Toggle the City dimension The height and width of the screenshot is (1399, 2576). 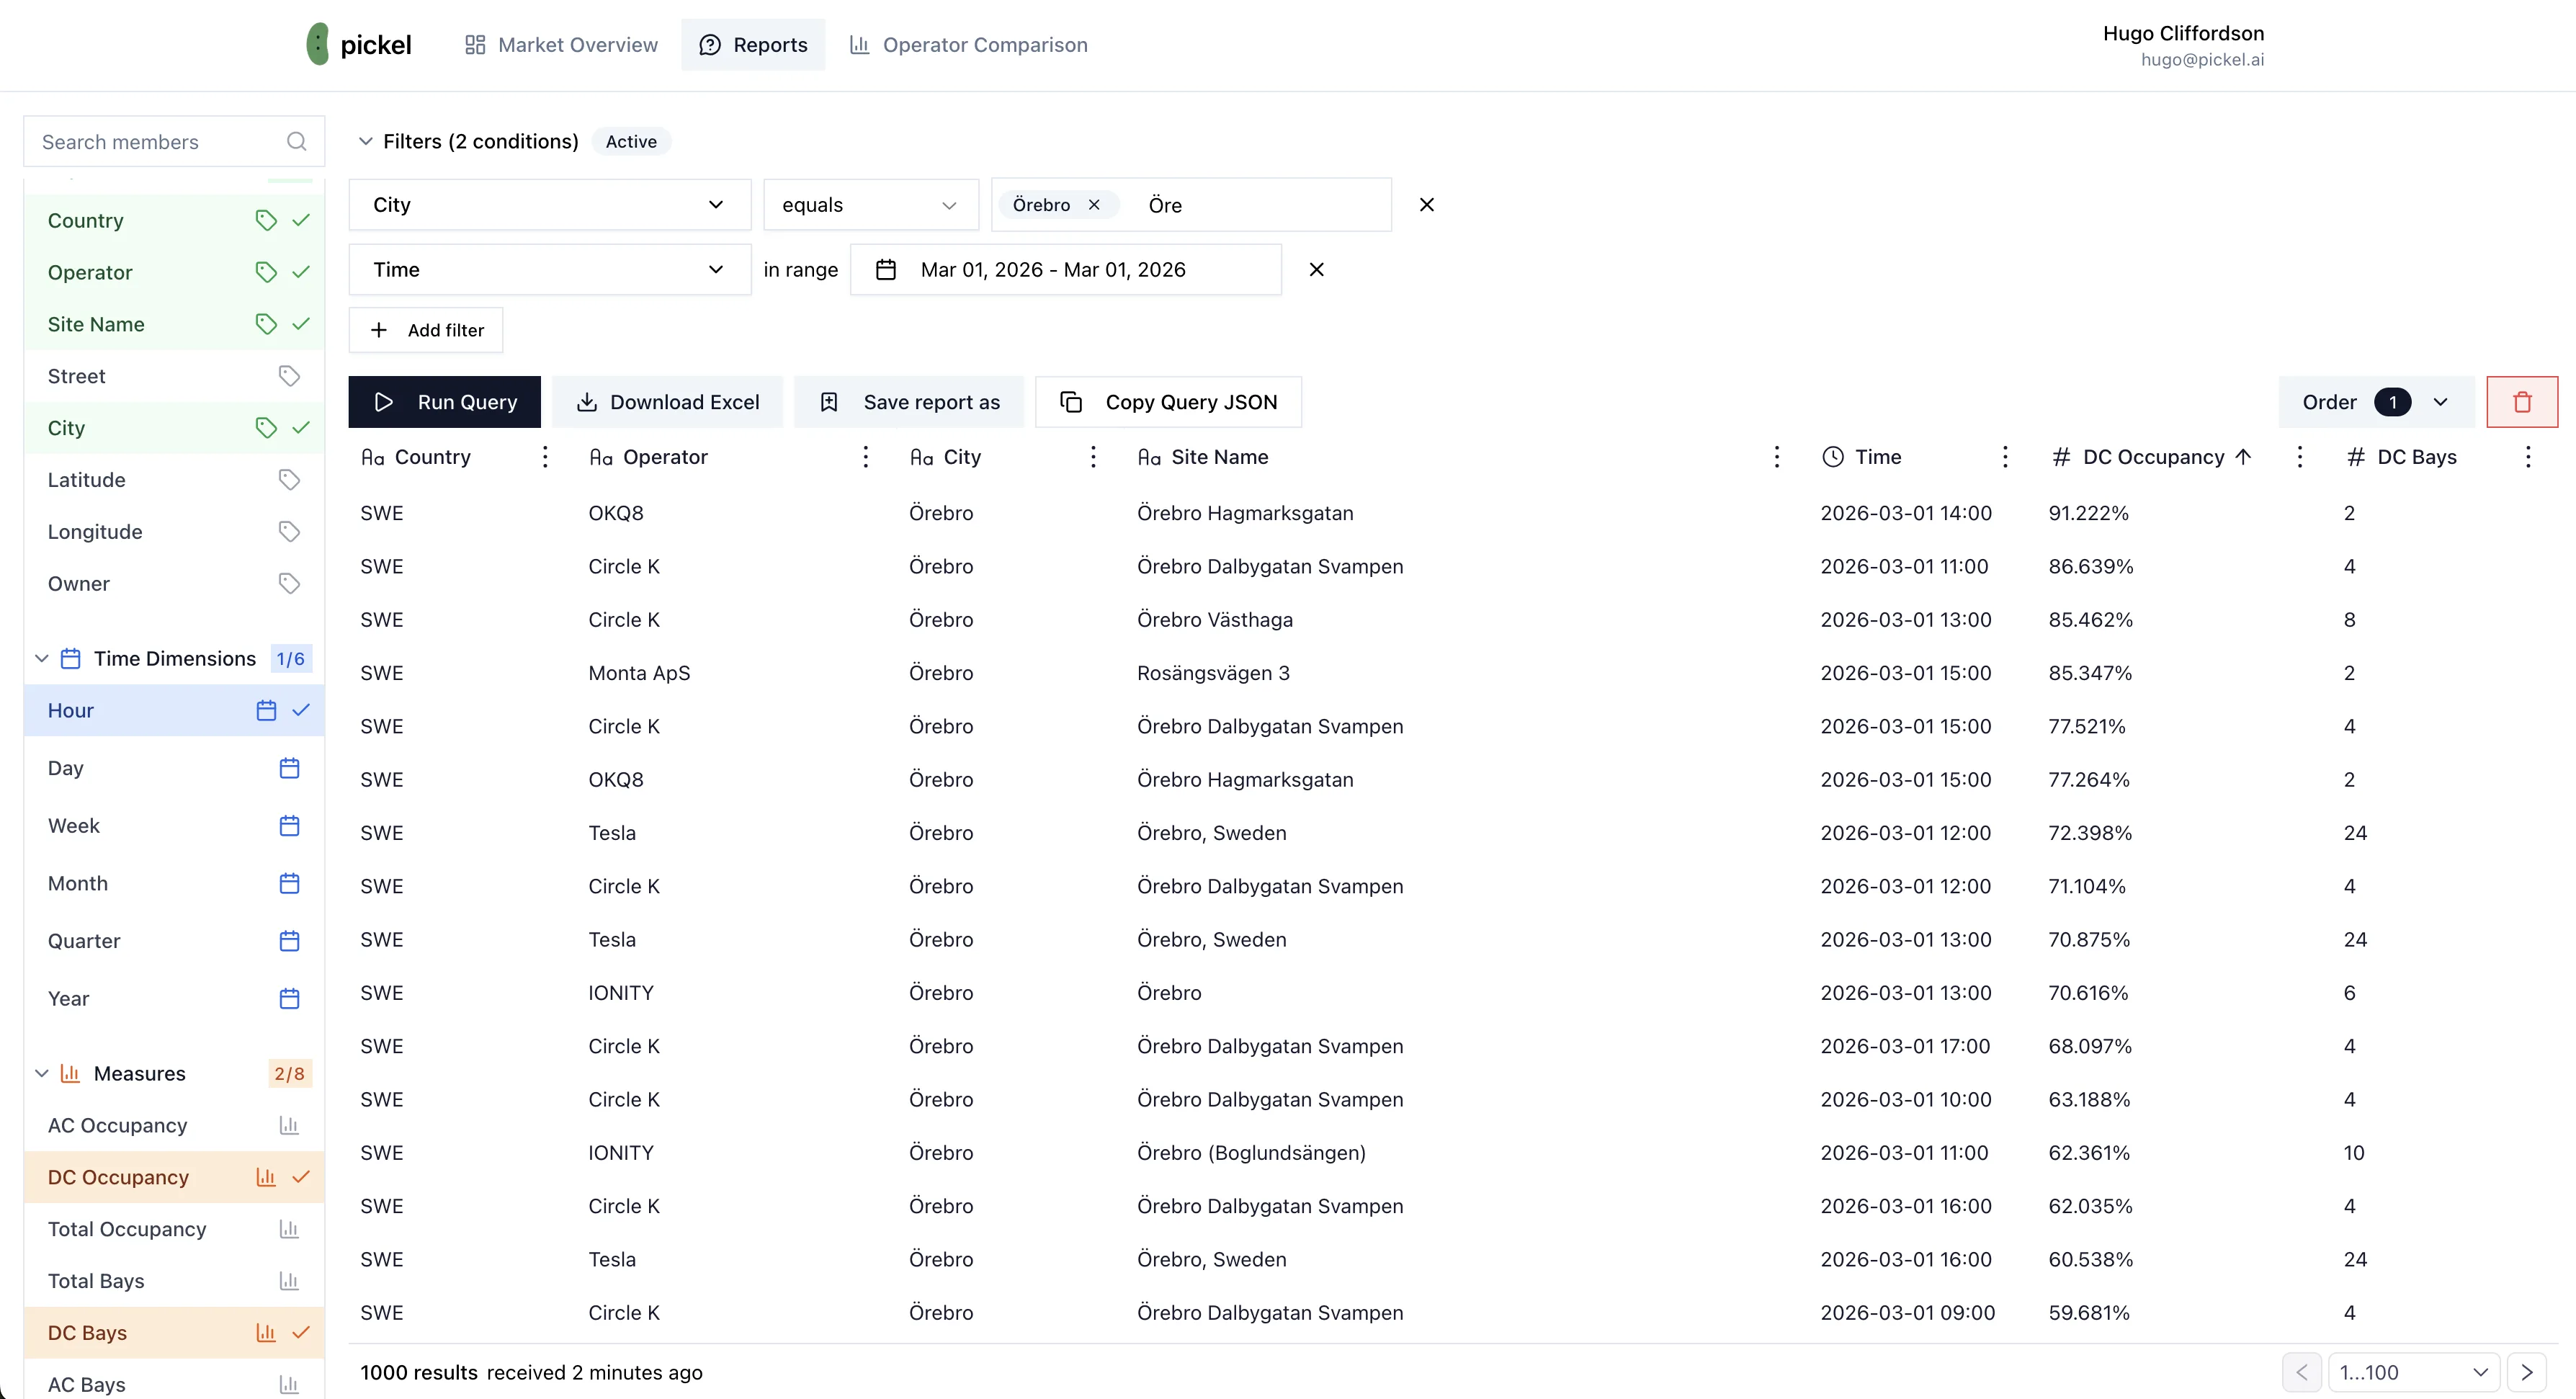pyautogui.click(x=174, y=428)
